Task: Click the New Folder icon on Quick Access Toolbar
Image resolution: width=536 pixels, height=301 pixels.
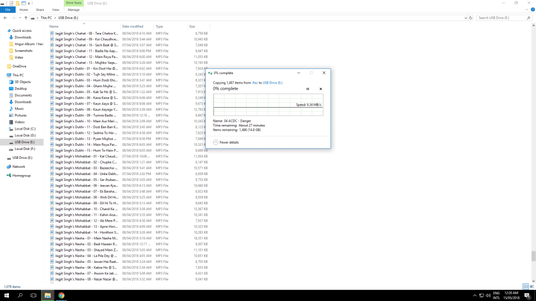Action: (x=17, y=4)
